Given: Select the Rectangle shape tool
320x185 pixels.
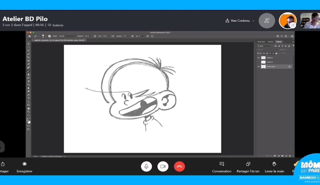Looking at the screenshot, I should [29, 105].
